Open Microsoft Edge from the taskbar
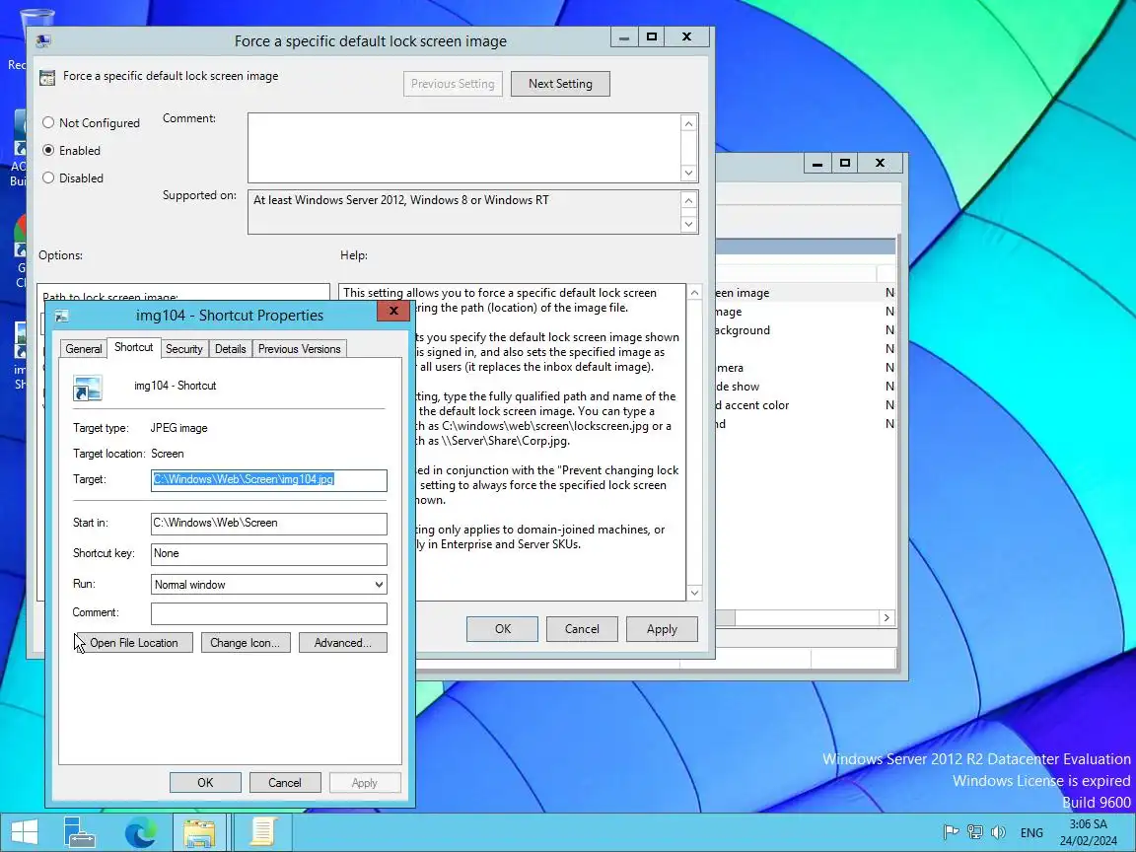This screenshot has height=852, width=1136. (140, 832)
